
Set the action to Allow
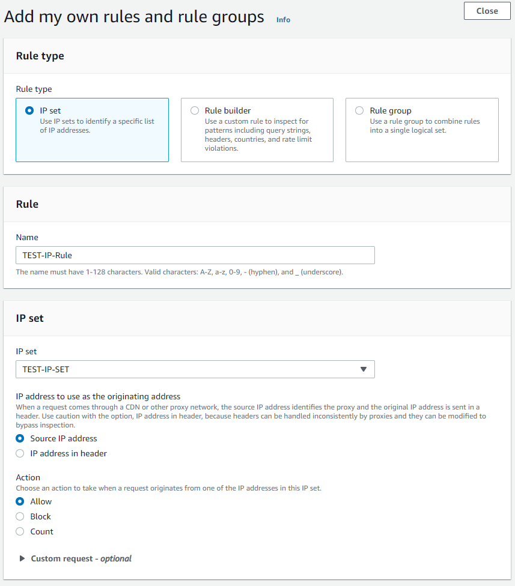pyautogui.click(x=20, y=502)
